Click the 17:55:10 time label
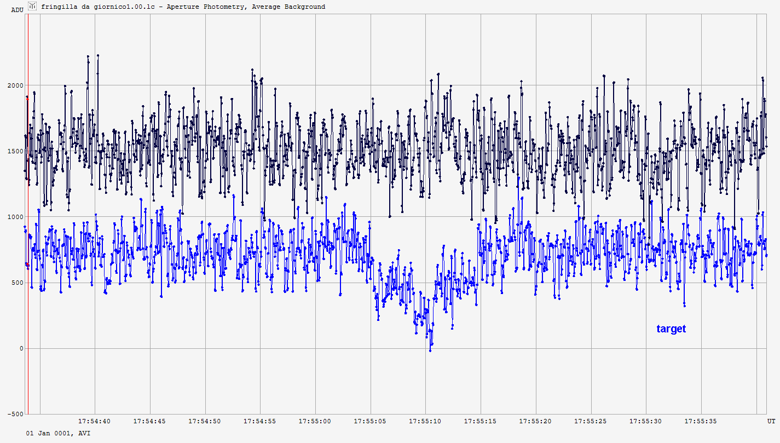This screenshot has width=780, height=443. (425, 422)
